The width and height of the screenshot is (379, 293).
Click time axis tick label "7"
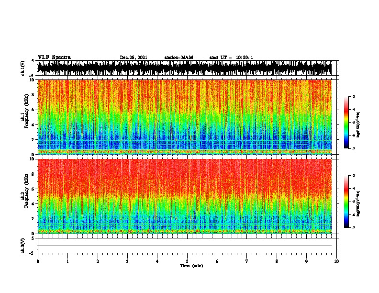tap(247, 261)
